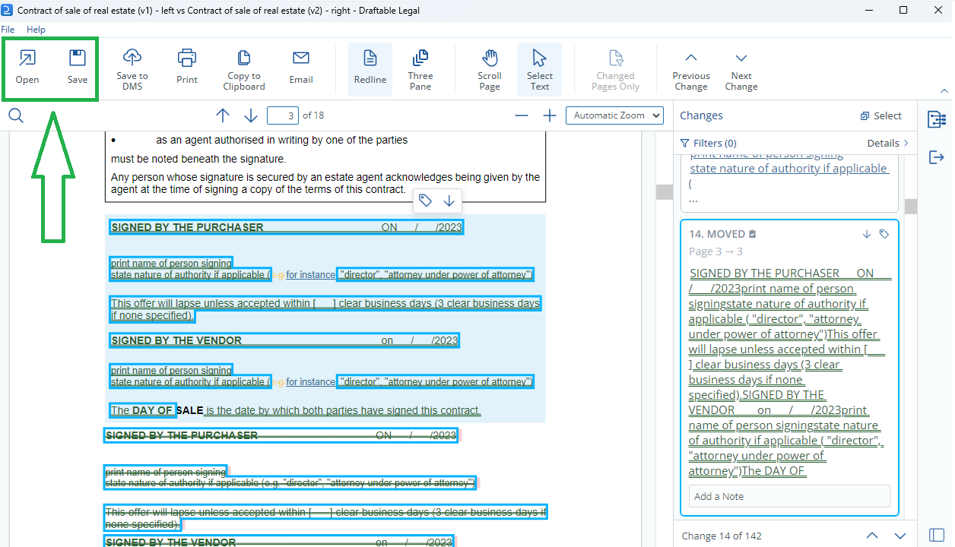Viewport: 955px width, 547px height.
Task: Expand Details in Changes panel
Action: (x=887, y=143)
